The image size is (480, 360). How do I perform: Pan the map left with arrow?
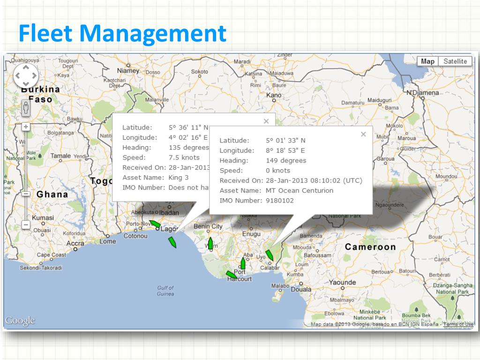tap(18, 75)
